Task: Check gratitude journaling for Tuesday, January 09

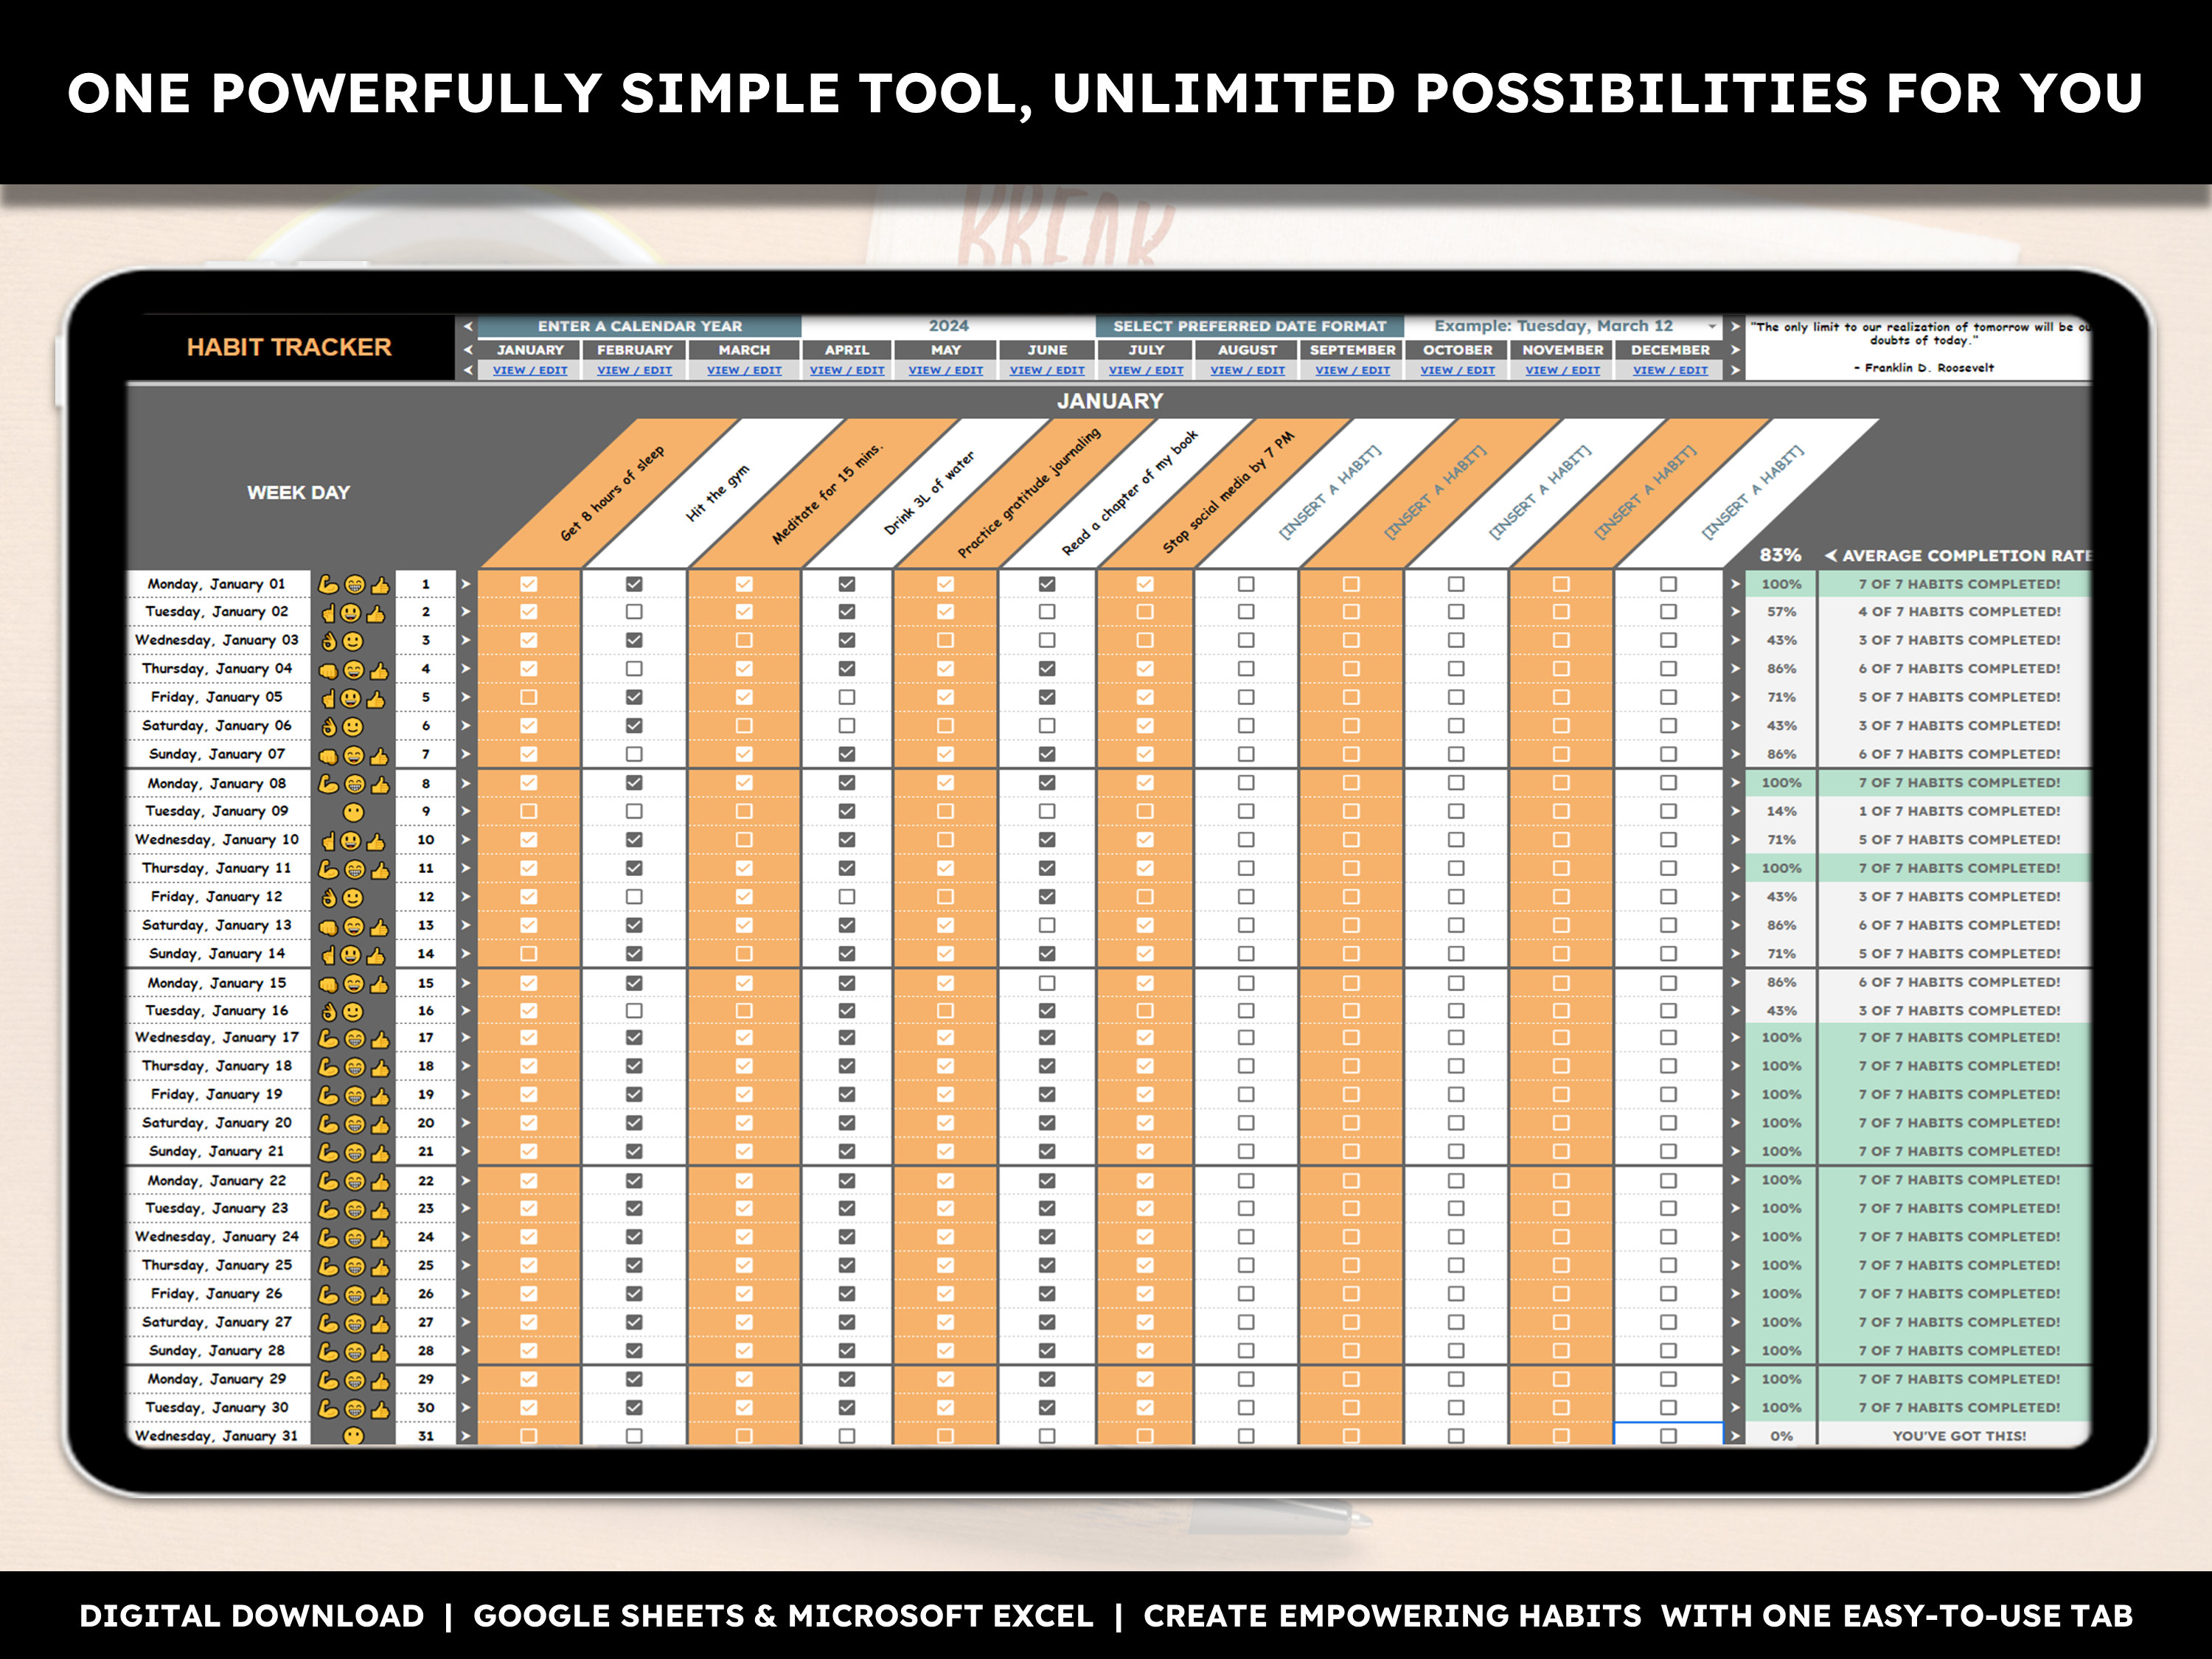Action: [x=945, y=811]
